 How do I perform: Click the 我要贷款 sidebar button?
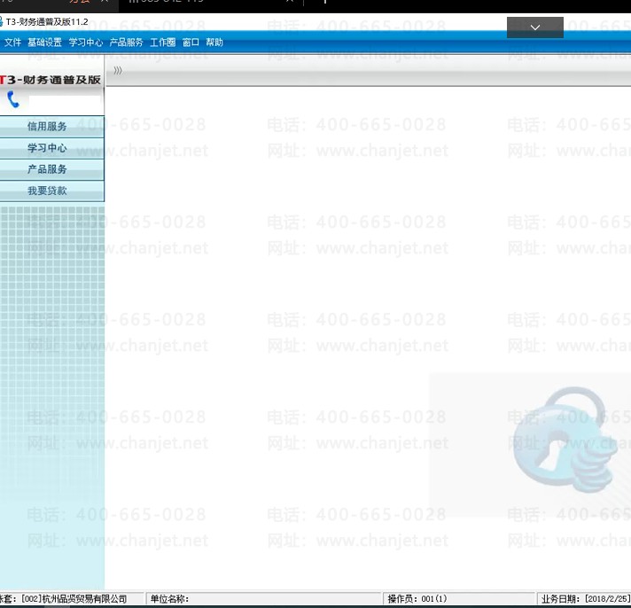coord(51,191)
